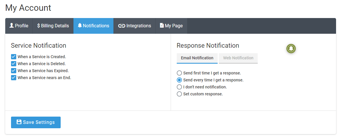Toggle When a Service is Deleted checkbox
Viewport: 341px width, 139px height.
[x=14, y=64]
